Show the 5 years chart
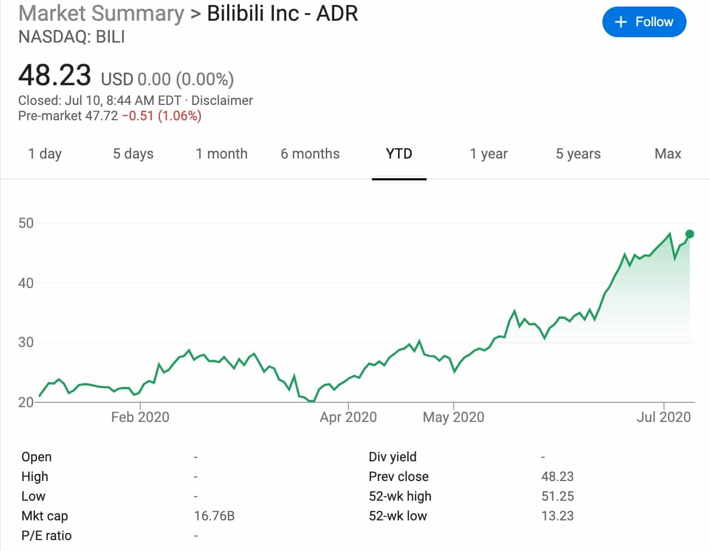710x551 pixels. (x=578, y=154)
